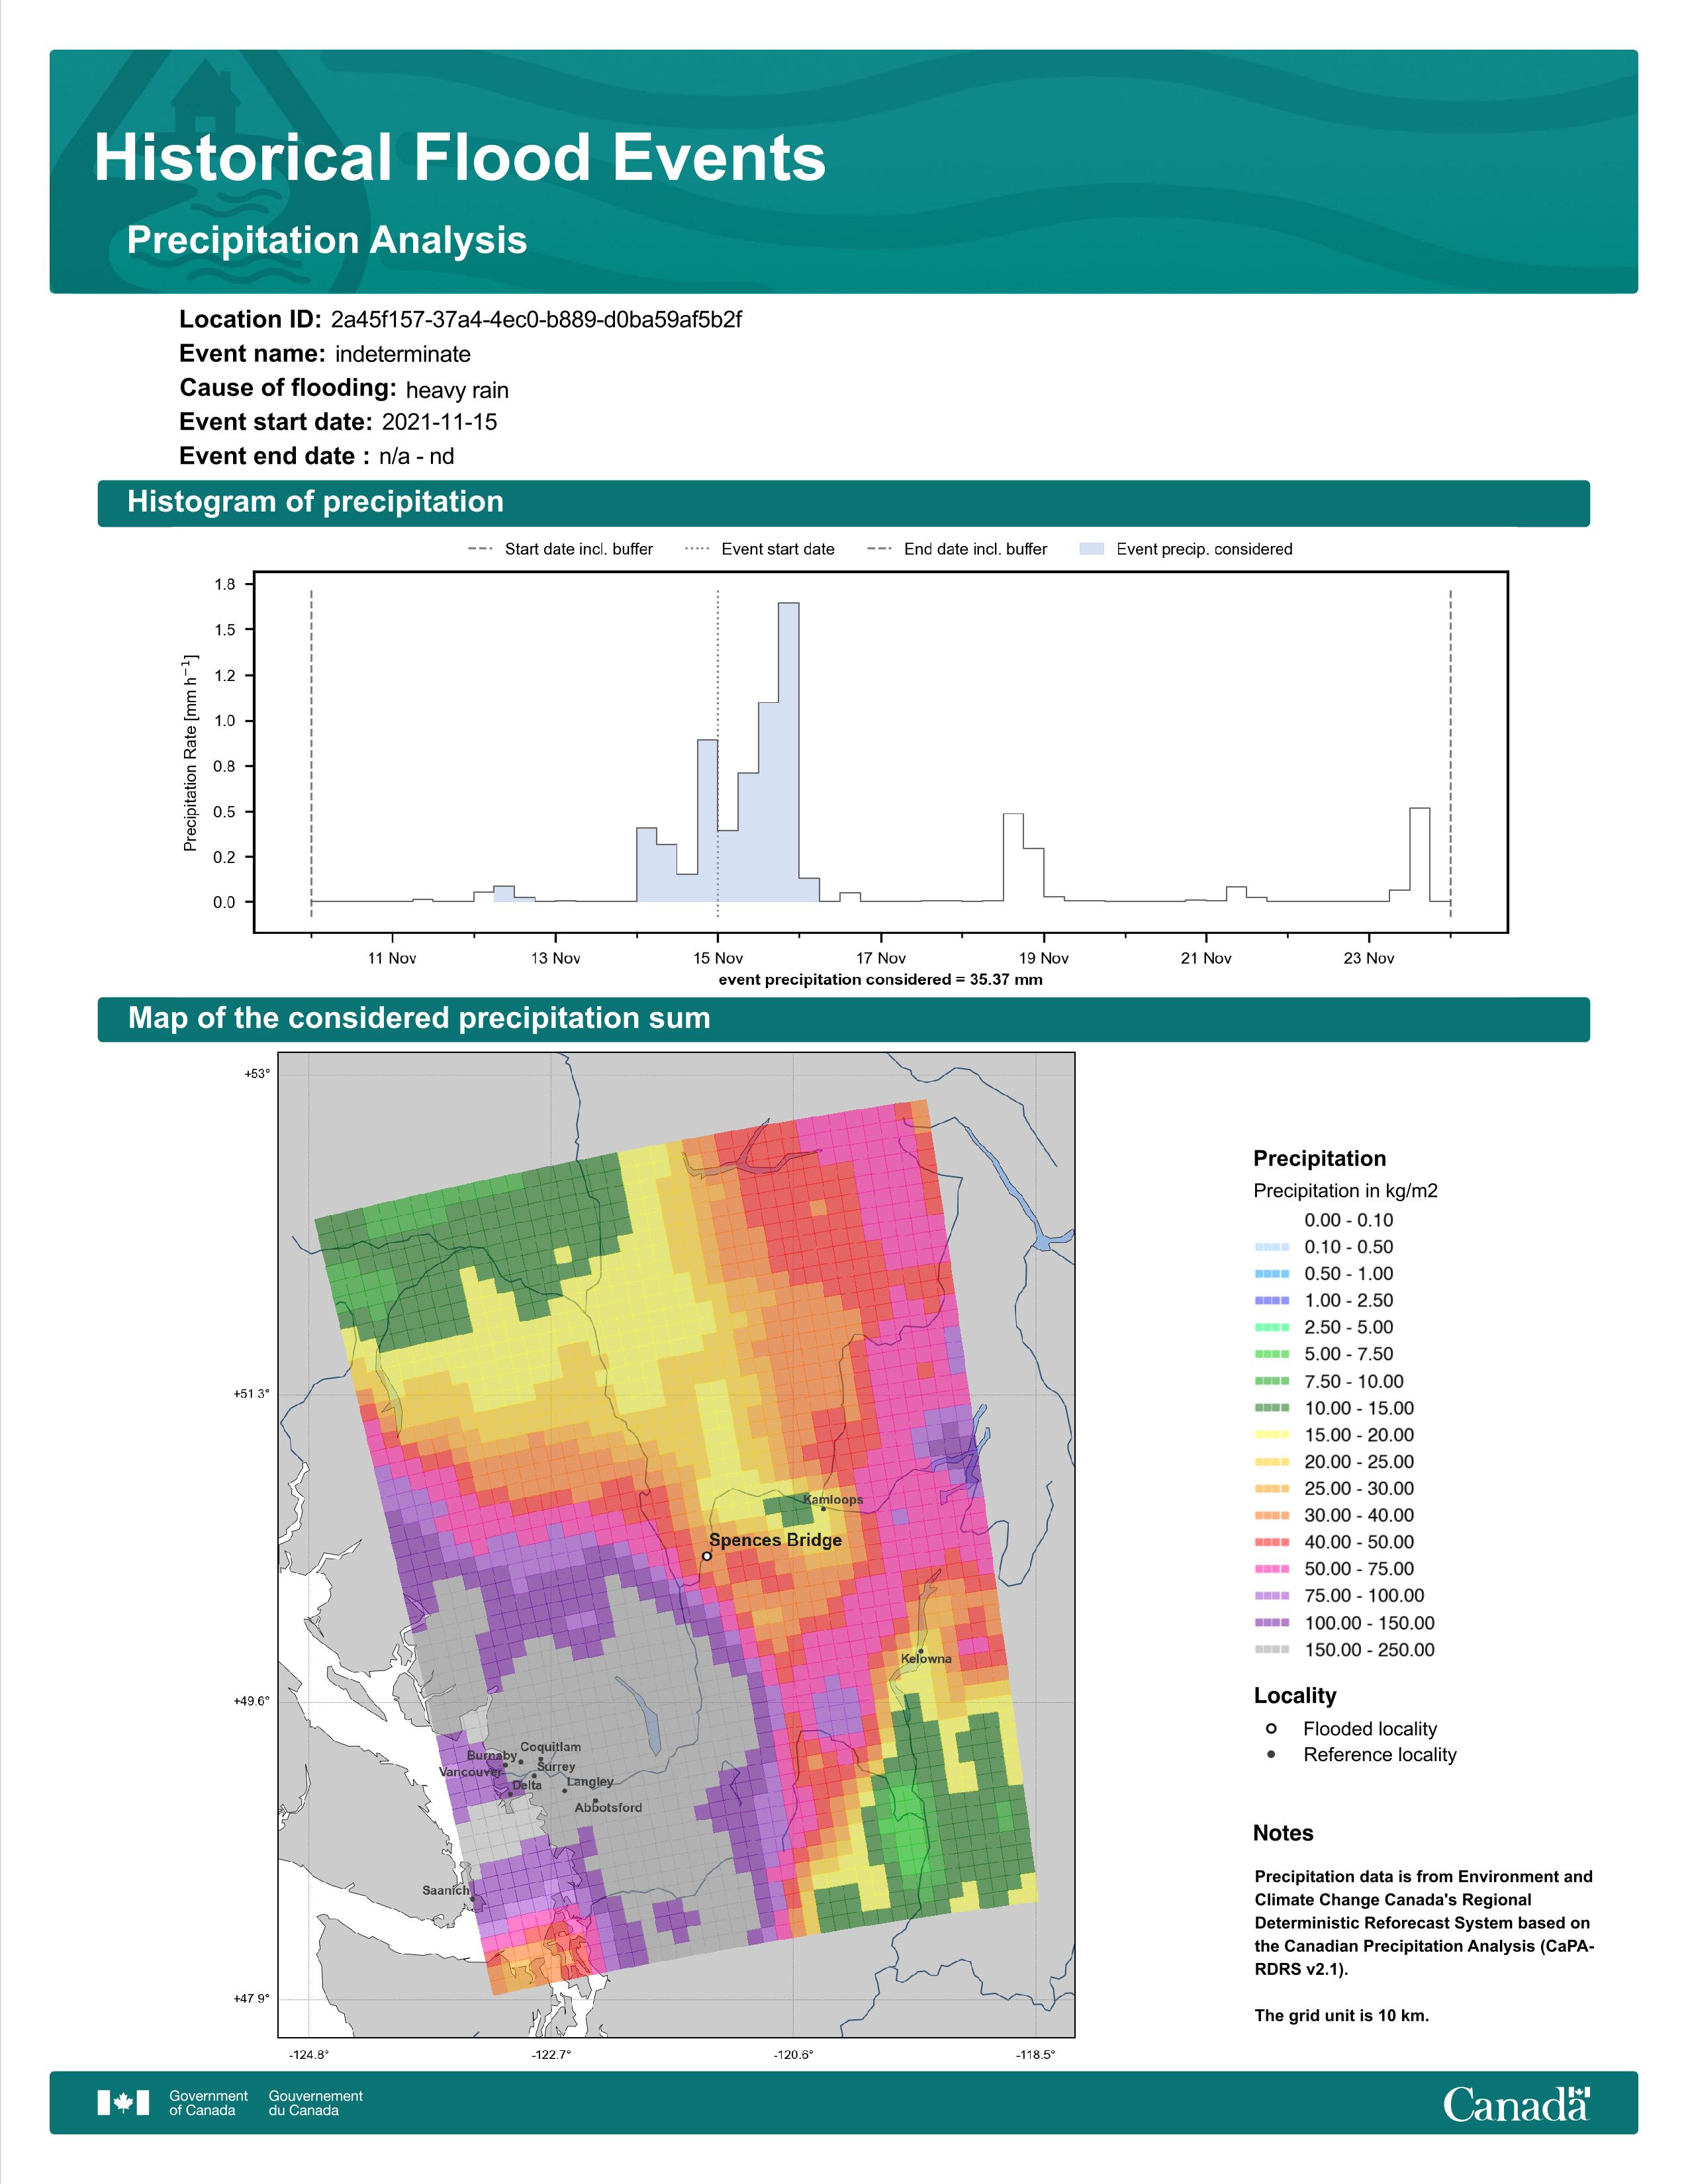Click the 5.00 - 7.50 precipitation swatch
The height and width of the screenshot is (2184, 1688).
[1272, 1354]
